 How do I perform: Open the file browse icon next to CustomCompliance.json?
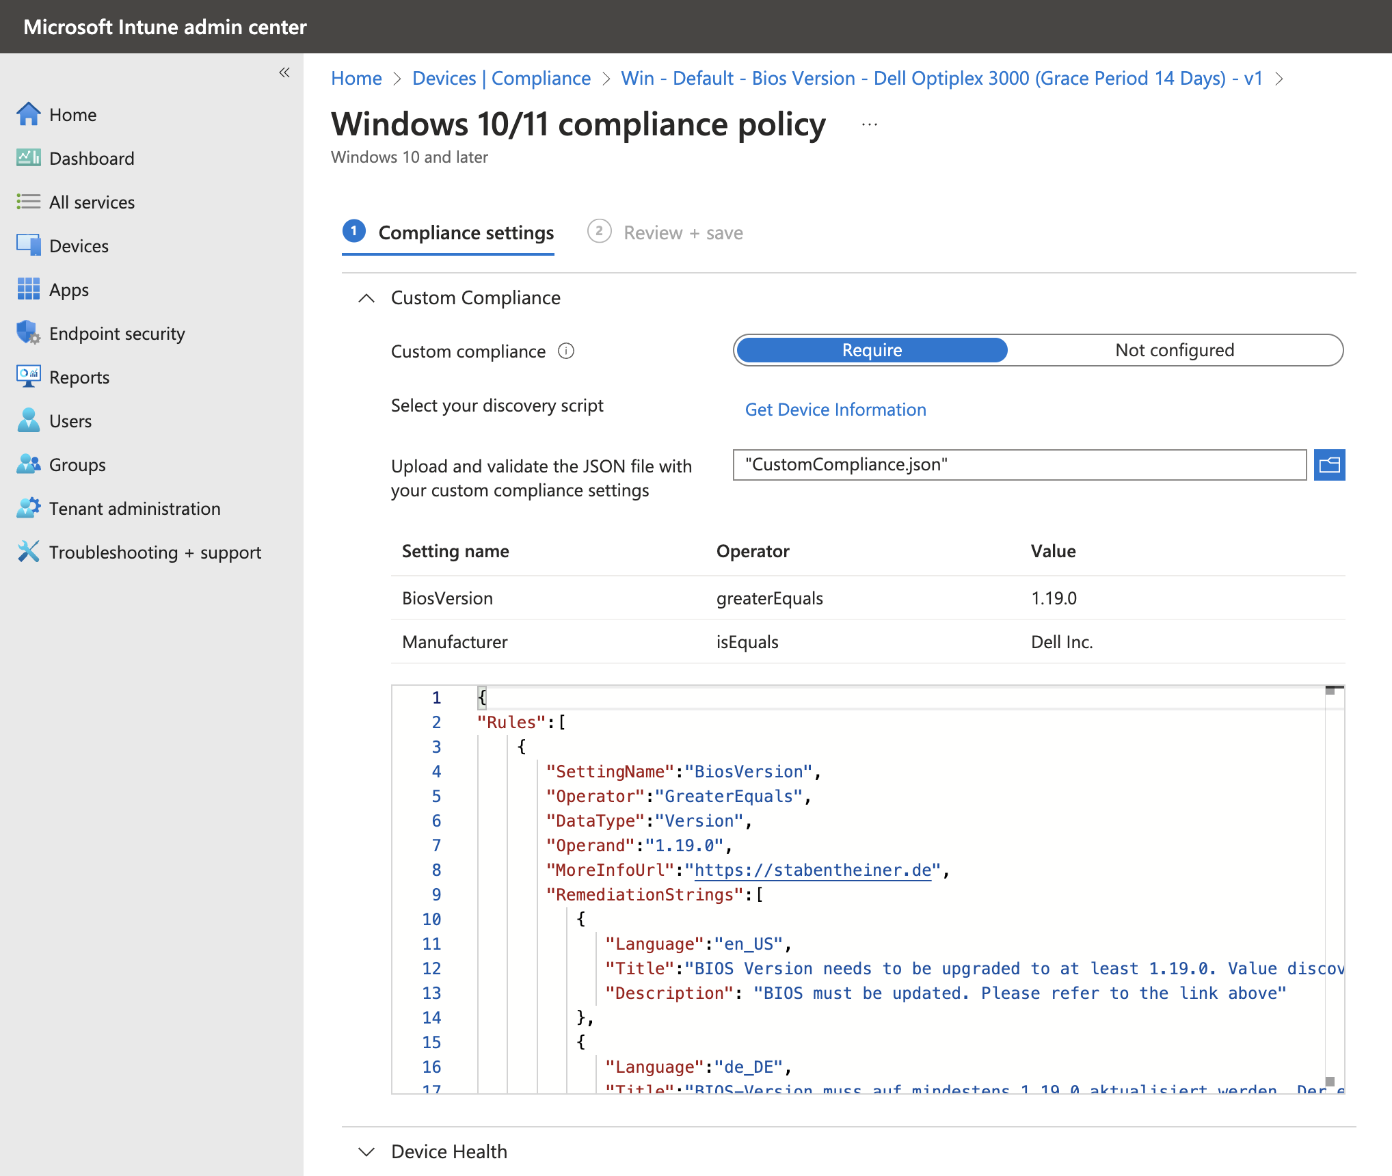point(1329,464)
